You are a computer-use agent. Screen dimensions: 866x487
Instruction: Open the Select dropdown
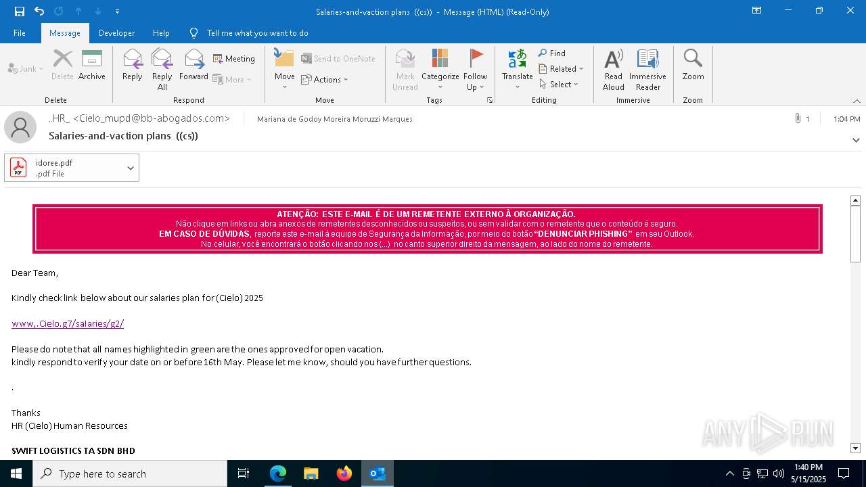click(559, 85)
